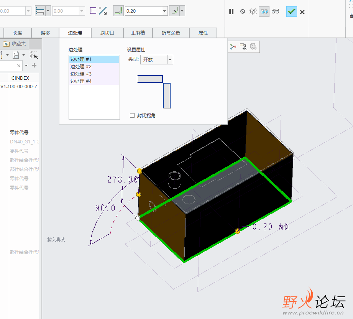Pause the flange feature tool
353x319 pixels.
coord(231,12)
